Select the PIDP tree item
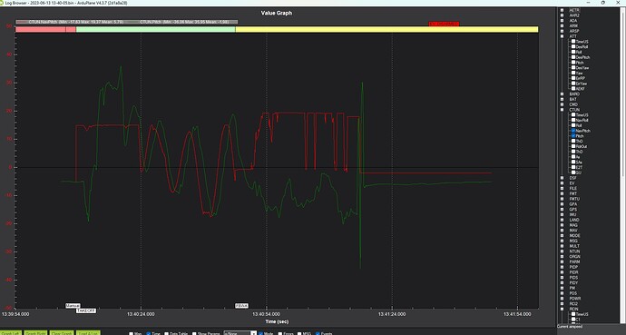626x335 pixels. pyautogui.click(x=573, y=267)
